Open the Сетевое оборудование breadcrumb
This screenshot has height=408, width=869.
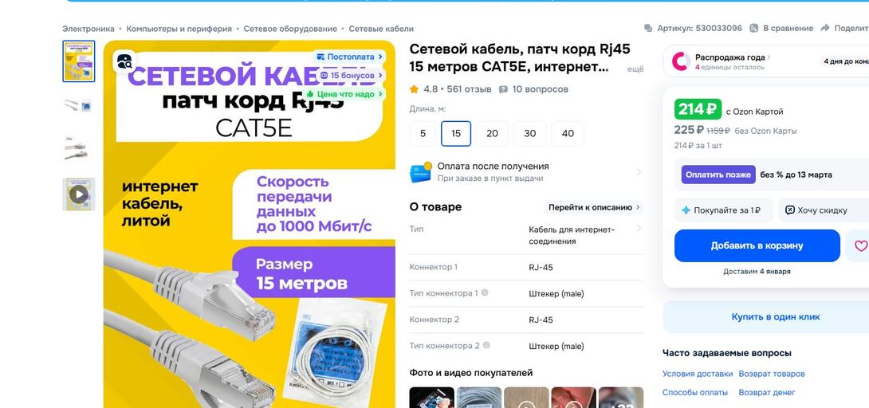[x=290, y=29]
